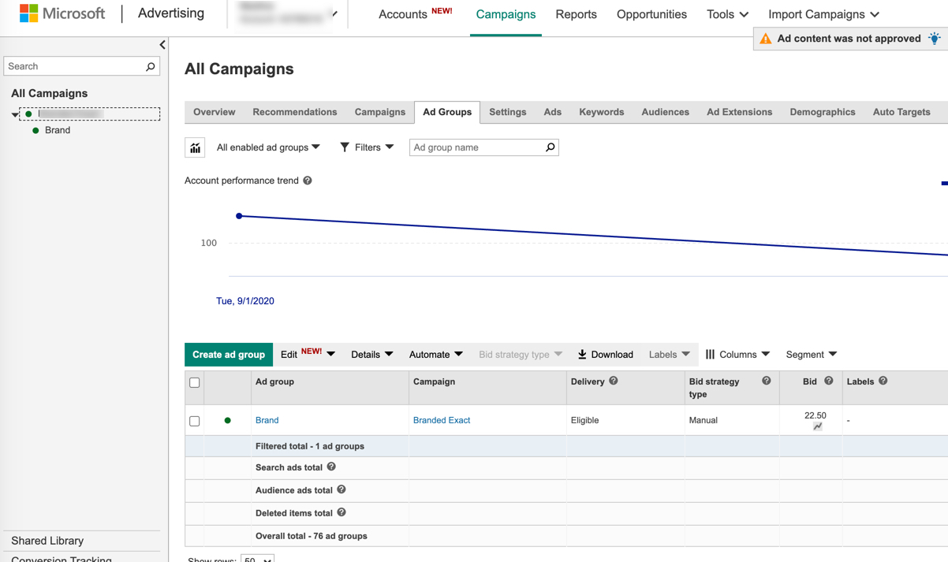Open the Details dropdown
The height and width of the screenshot is (562, 948).
(371, 355)
